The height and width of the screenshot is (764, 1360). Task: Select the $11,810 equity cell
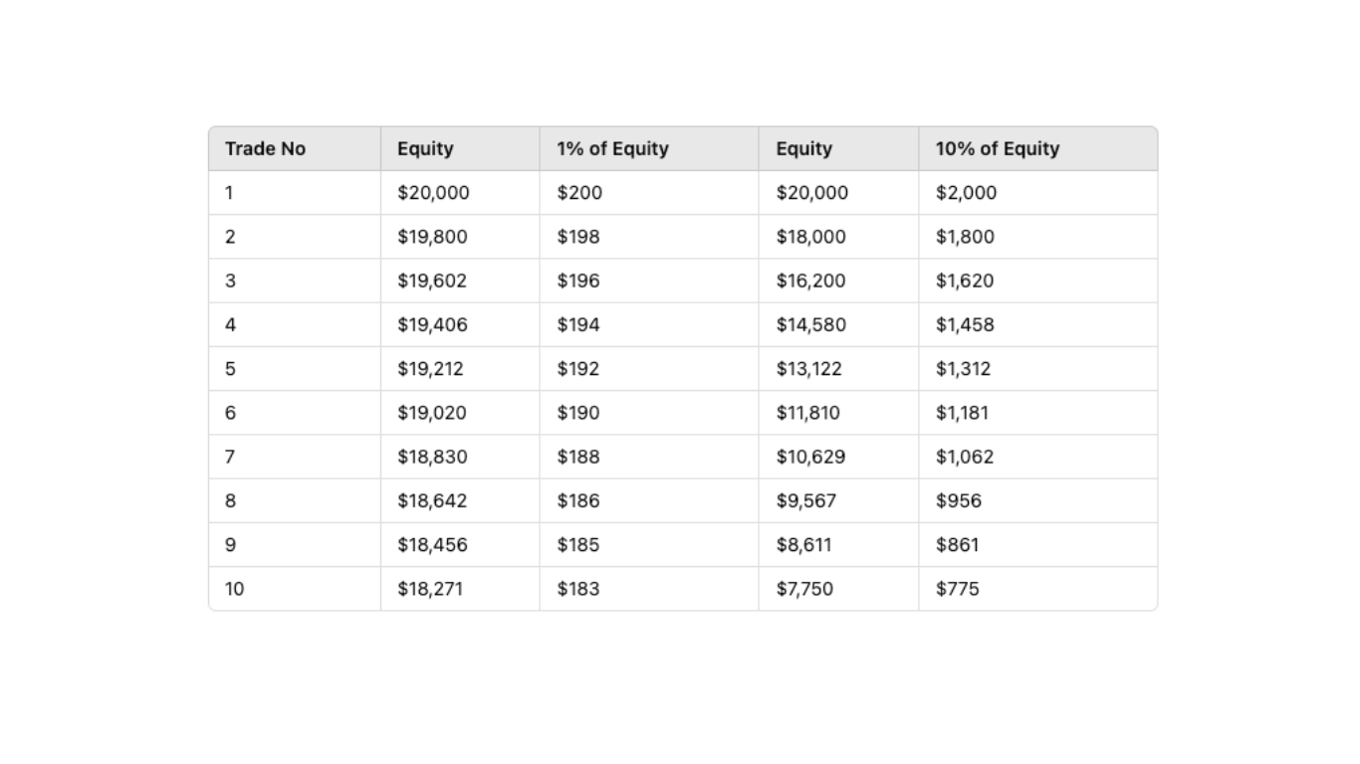807,413
